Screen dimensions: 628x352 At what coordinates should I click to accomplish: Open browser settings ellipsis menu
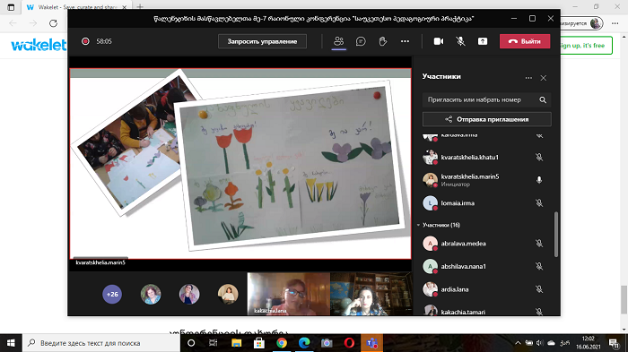coord(615,23)
